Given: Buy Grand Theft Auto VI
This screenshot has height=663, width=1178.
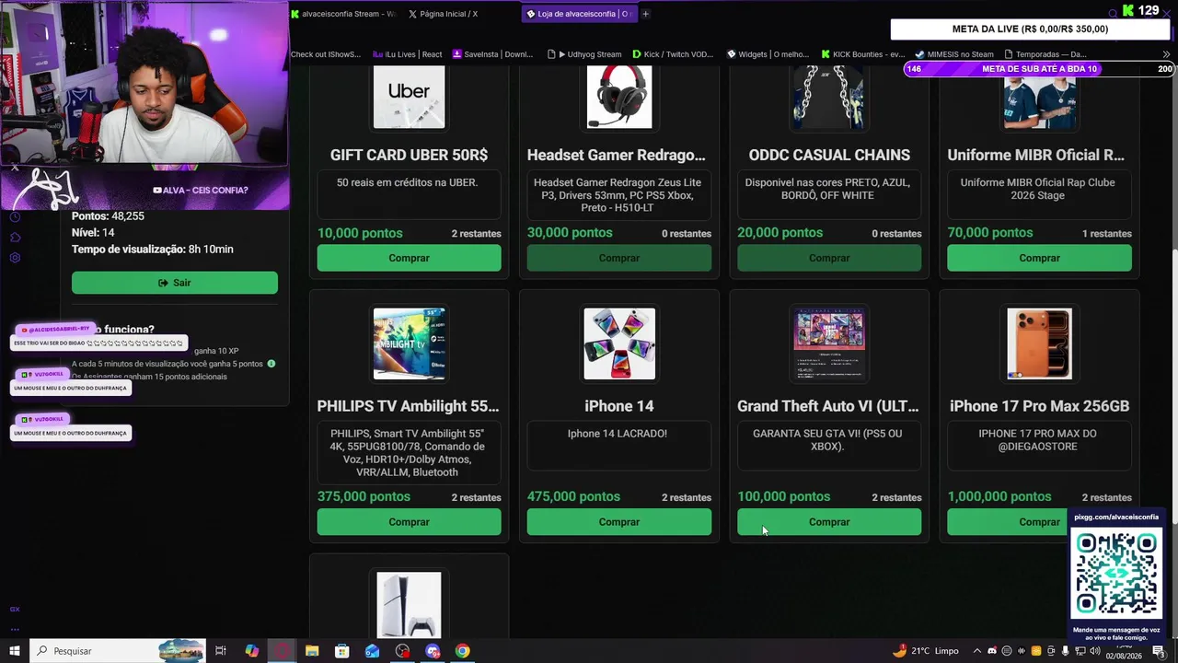Looking at the screenshot, I should (x=829, y=522).
